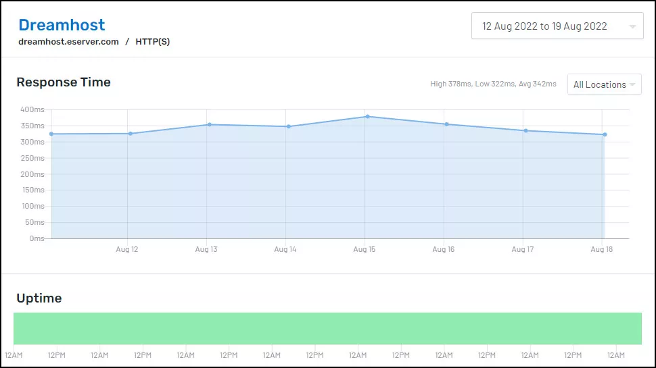Image resolution: width=656 pixels, height=368 pixels.
Task: Click the 150ms axis label
Action: pyautogui.click(x=33, y=190)
